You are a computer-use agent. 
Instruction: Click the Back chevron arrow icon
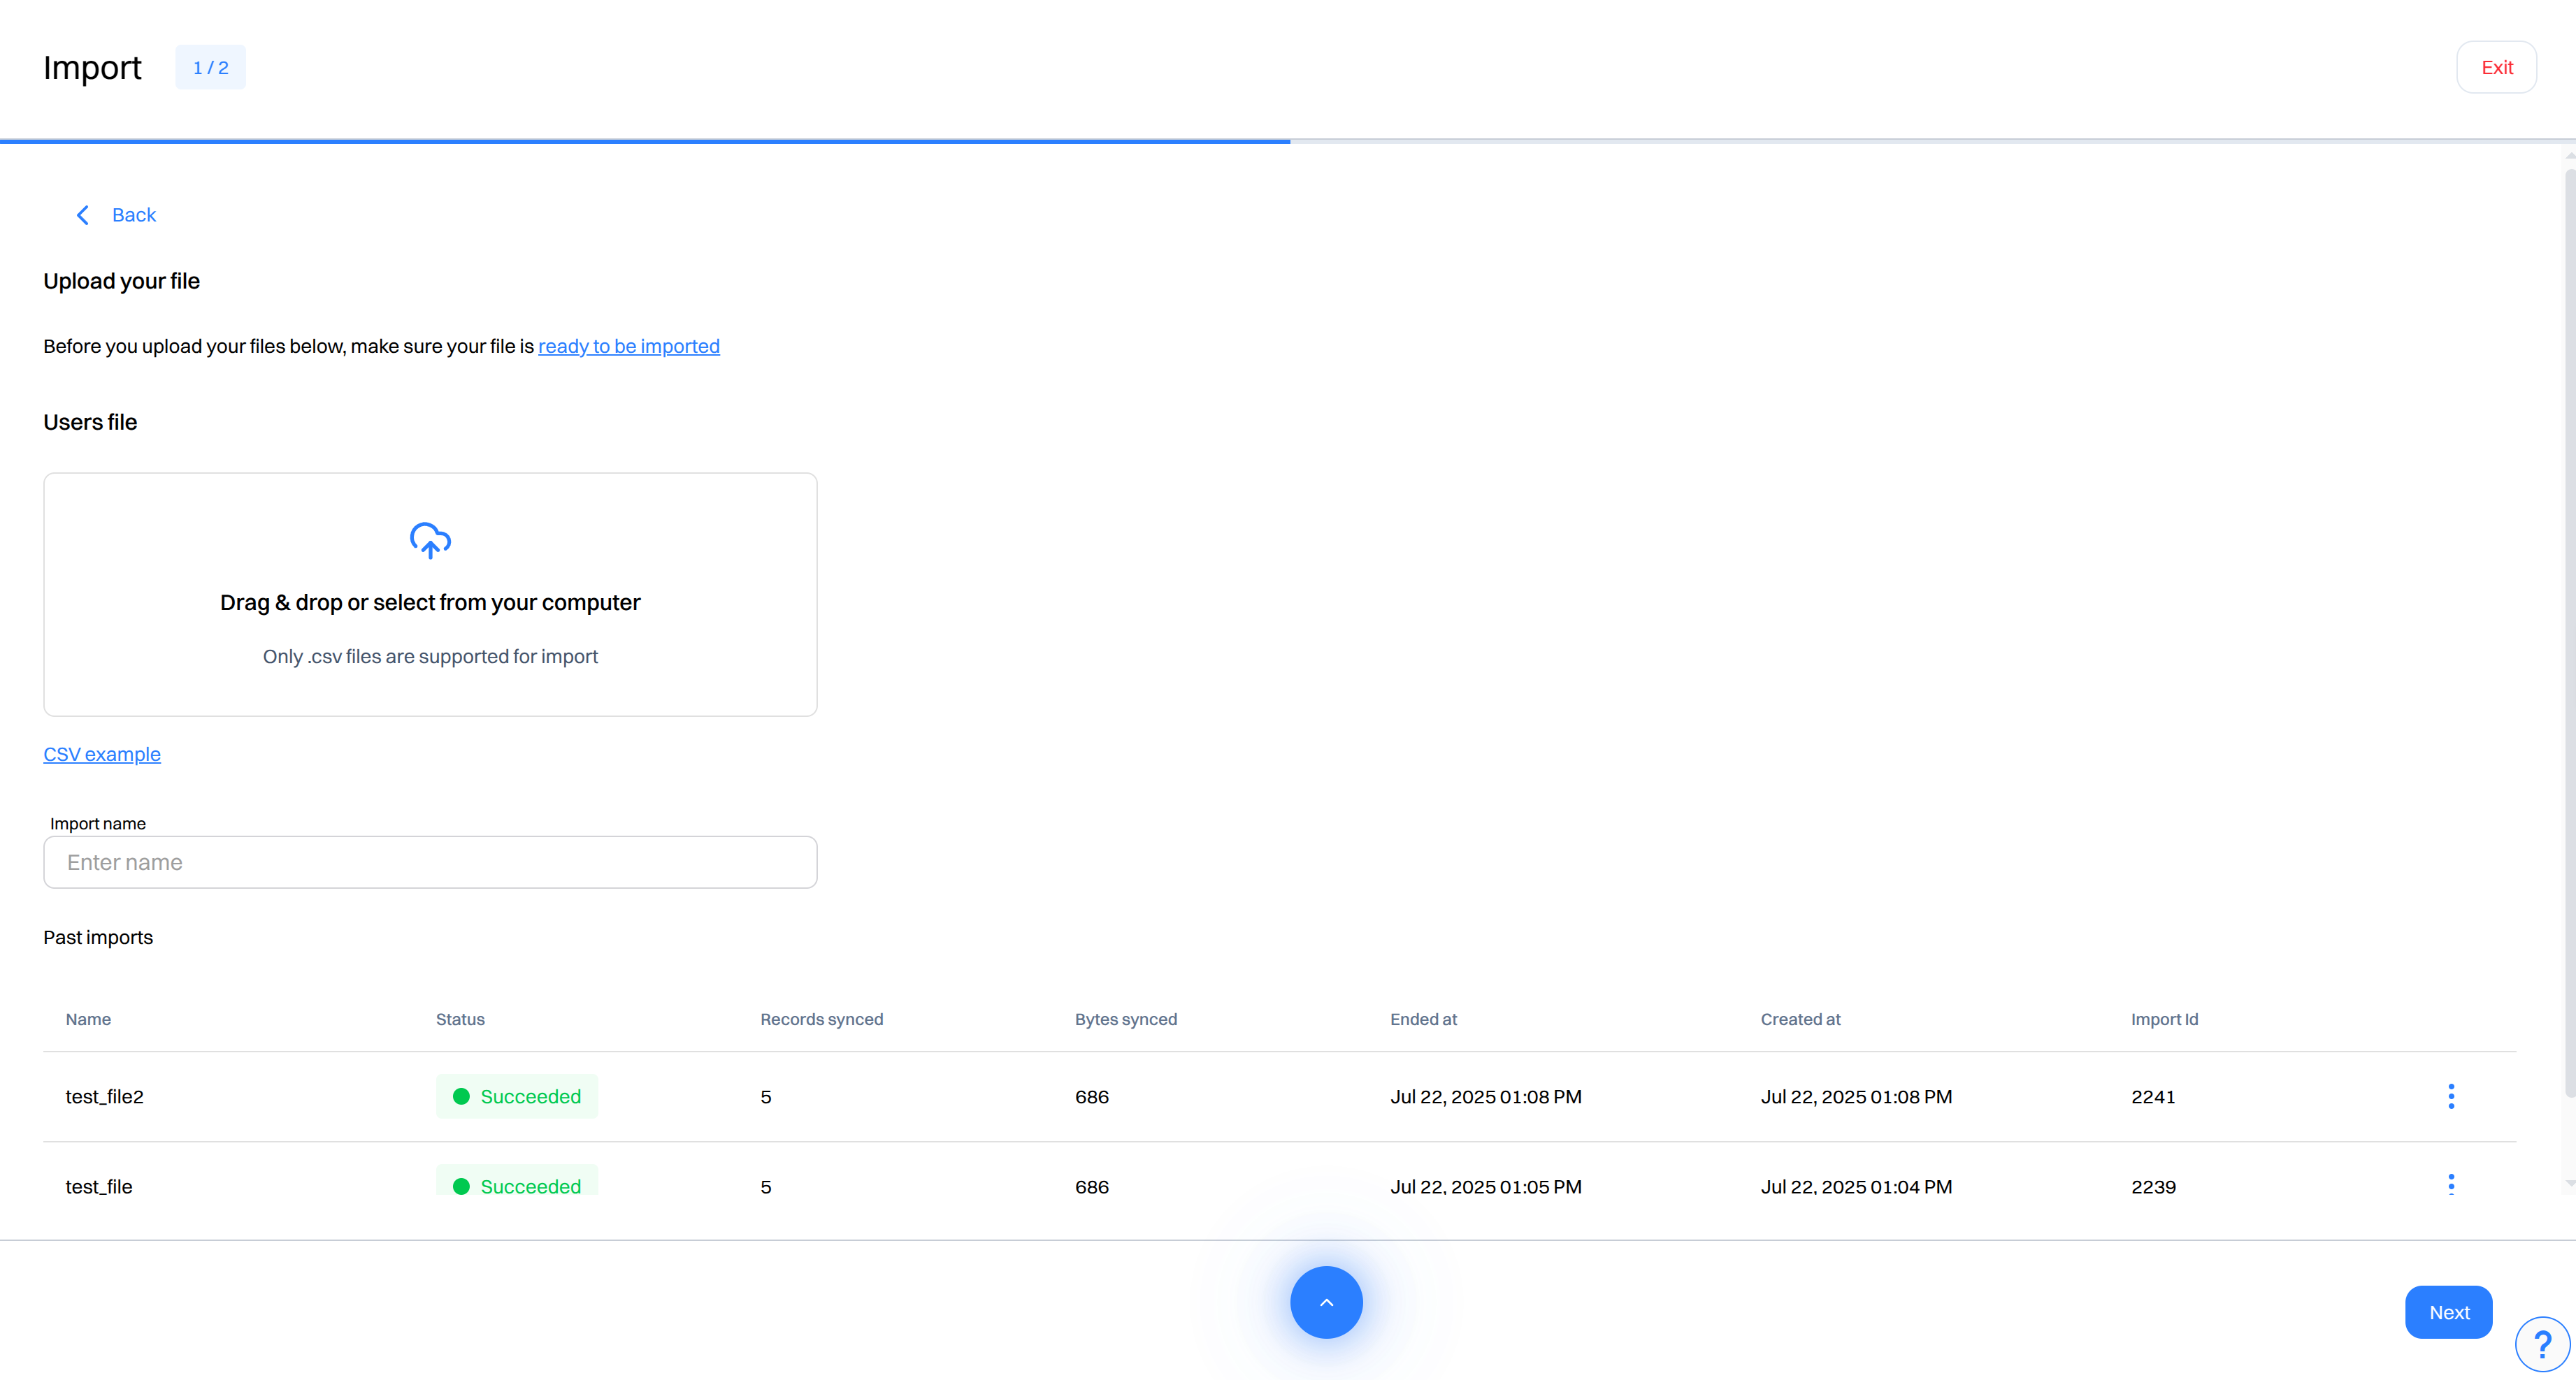(x=83, y=215)
